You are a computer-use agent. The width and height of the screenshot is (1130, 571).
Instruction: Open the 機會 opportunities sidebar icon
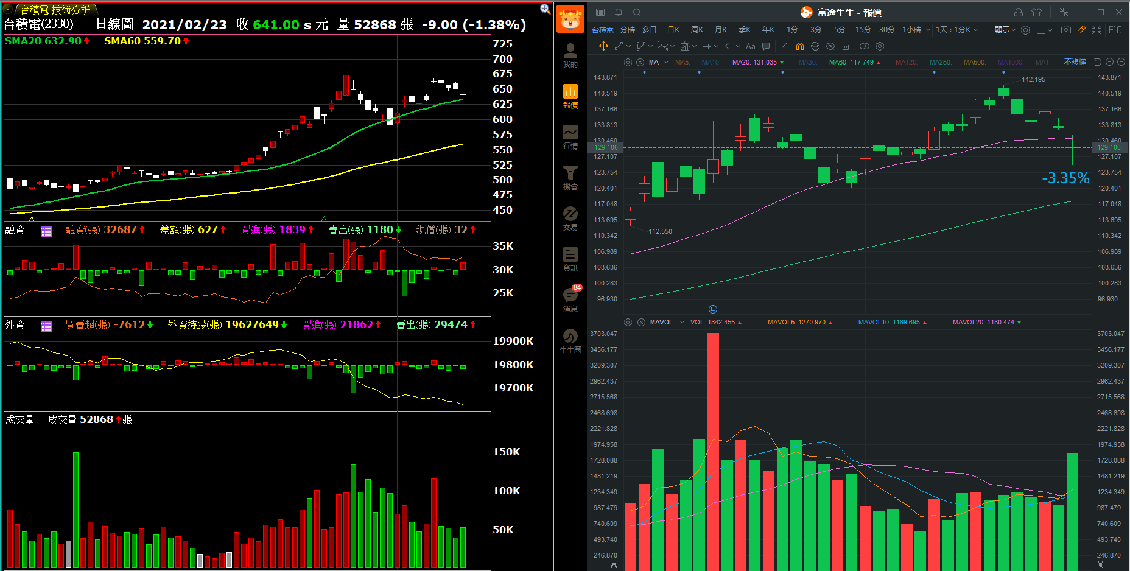(570, 178)
